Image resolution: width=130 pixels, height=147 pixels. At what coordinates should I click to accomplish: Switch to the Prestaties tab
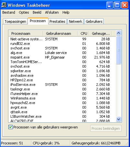click(57, 21)
